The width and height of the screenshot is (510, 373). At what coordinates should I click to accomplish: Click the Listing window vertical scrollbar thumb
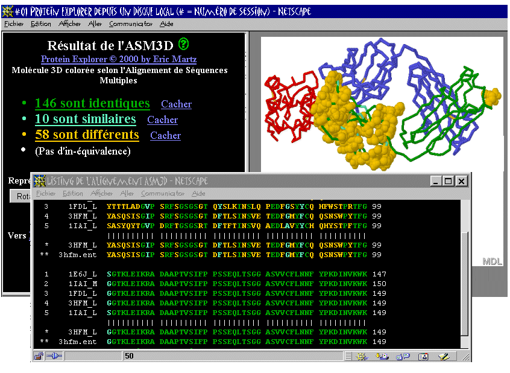465,284
